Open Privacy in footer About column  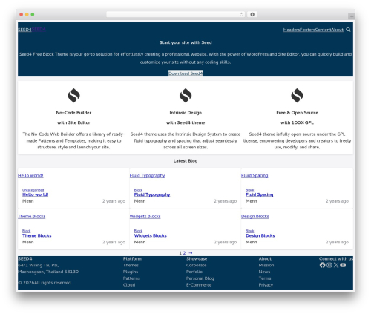[266, 285]
